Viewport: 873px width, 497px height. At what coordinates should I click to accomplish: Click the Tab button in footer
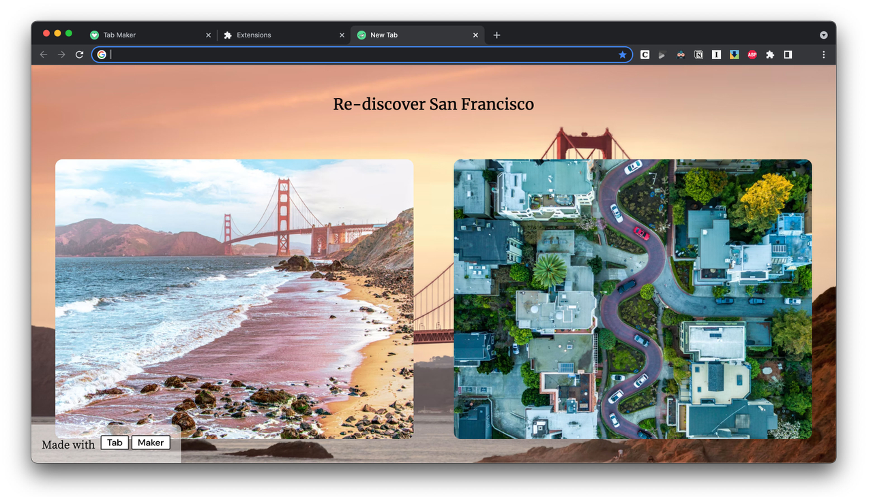[x=115, y=443]
